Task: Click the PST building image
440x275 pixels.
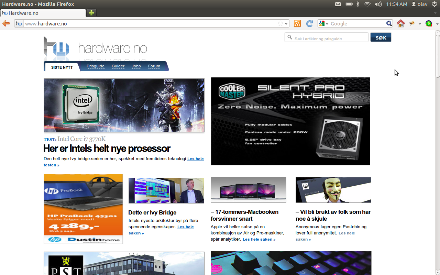Action: 124,263
